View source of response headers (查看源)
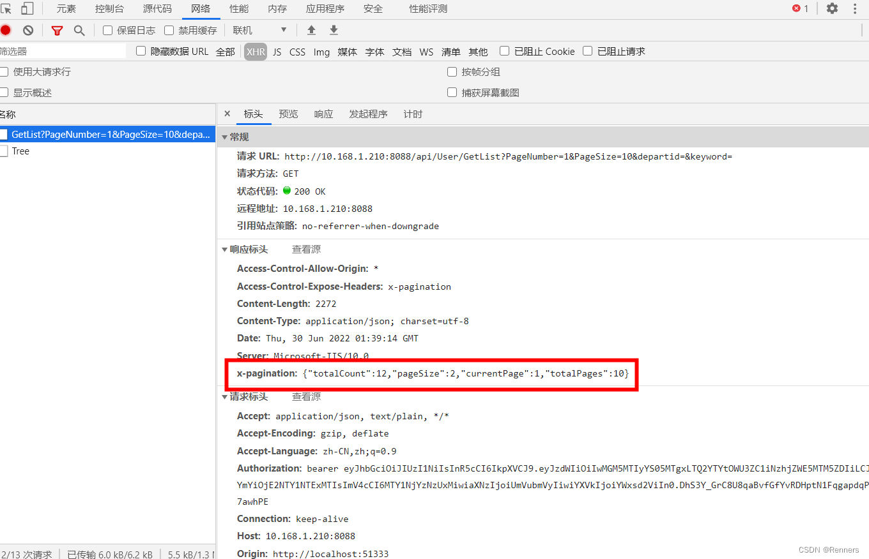Image resolution: width=869 pixels, height=559 pixels. [x=306, y=250]
